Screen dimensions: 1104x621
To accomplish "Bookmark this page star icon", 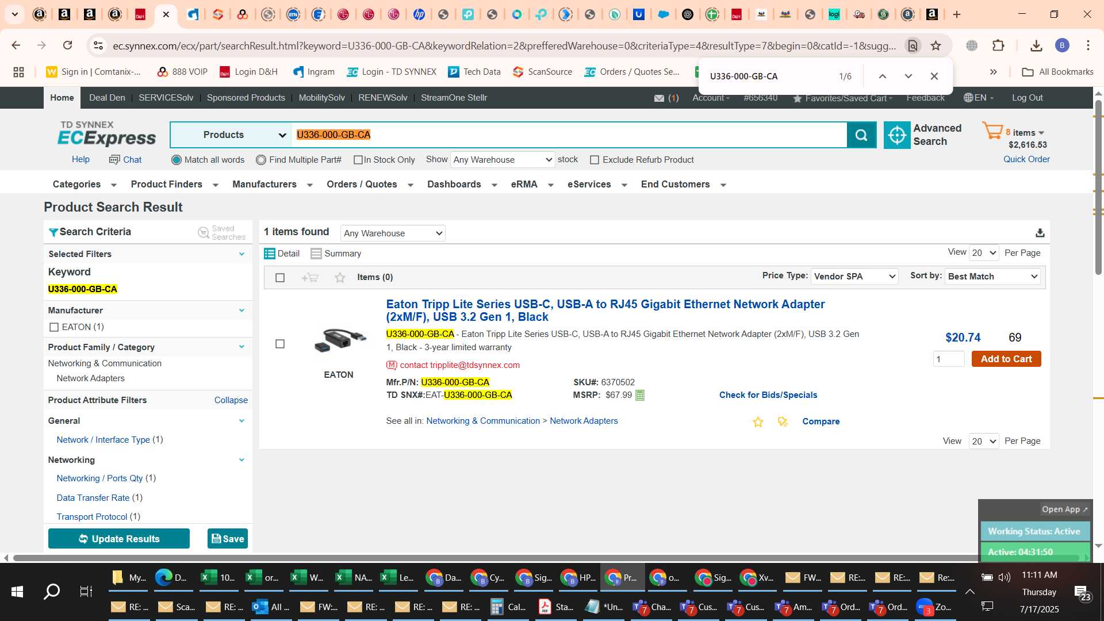I will (936, 45).
